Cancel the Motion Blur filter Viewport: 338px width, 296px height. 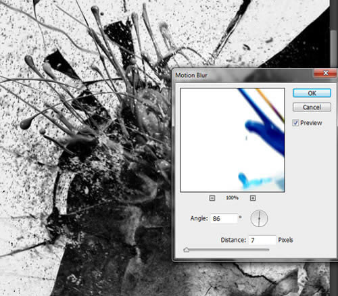click(312, 107)
